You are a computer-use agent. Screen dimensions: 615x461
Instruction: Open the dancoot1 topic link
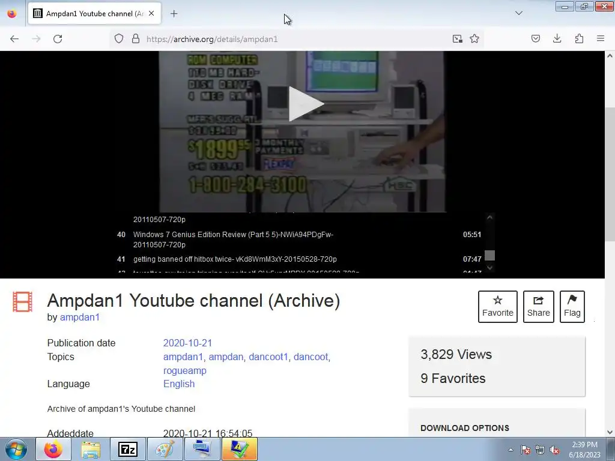pos(268,357)
